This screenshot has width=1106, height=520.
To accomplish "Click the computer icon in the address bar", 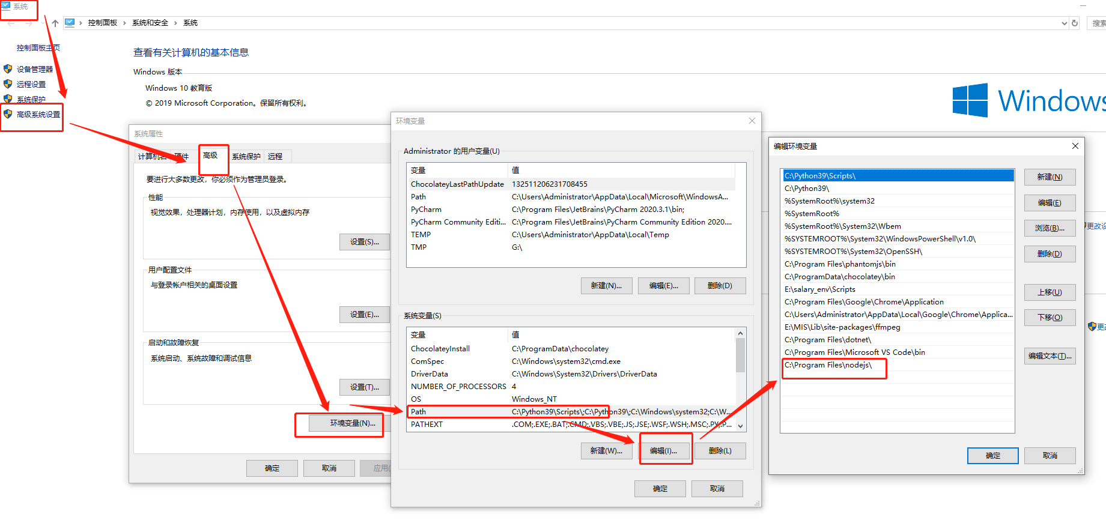I will pyautogui.click(x=70, y=23).
